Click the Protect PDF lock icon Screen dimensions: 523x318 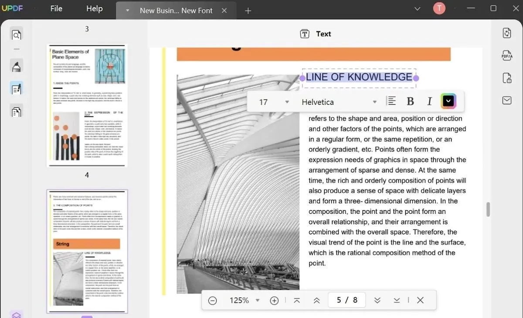point(507,78)
